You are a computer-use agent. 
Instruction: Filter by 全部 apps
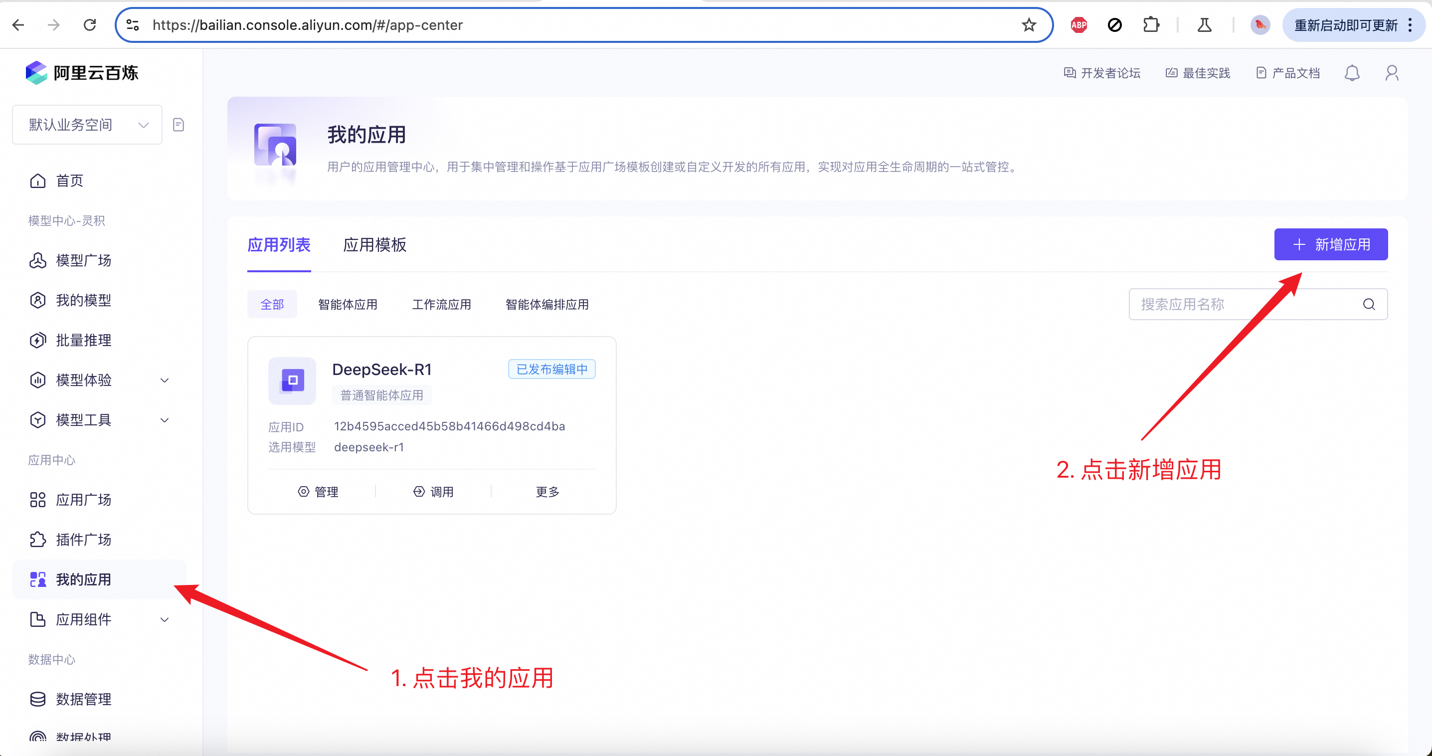point(272,305)
